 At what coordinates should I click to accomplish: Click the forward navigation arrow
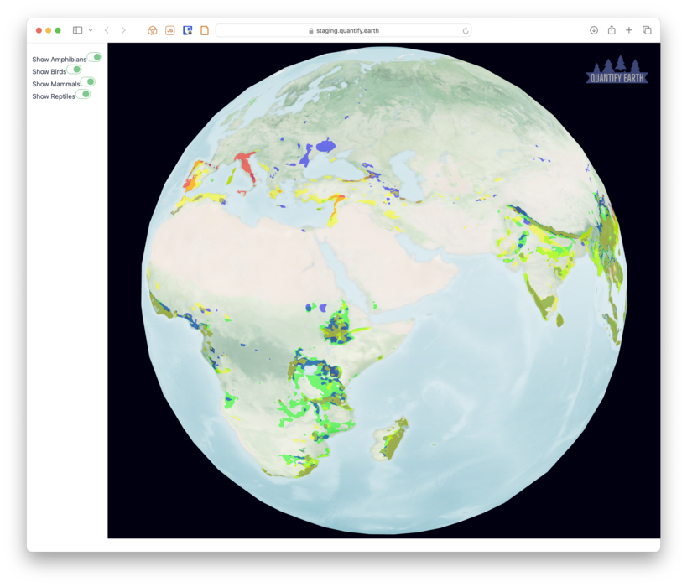click(x=122, y=30)
